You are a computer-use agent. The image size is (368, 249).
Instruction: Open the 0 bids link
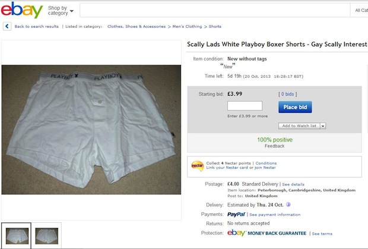[287, 94]
